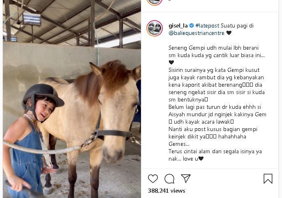
Task: Like the post with the heart icon
Action: [x=153, y=179]
